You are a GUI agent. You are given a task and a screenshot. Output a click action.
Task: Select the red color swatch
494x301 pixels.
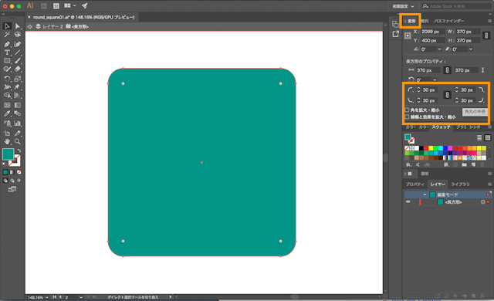tap(426, 148)
